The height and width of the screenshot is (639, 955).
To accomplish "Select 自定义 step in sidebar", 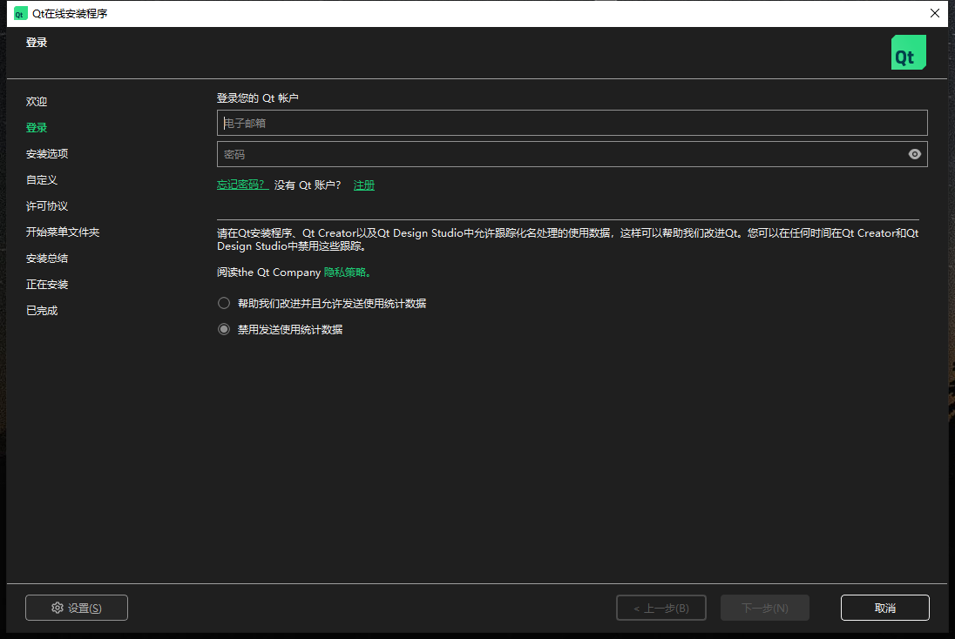I will [x=42, y=180].
